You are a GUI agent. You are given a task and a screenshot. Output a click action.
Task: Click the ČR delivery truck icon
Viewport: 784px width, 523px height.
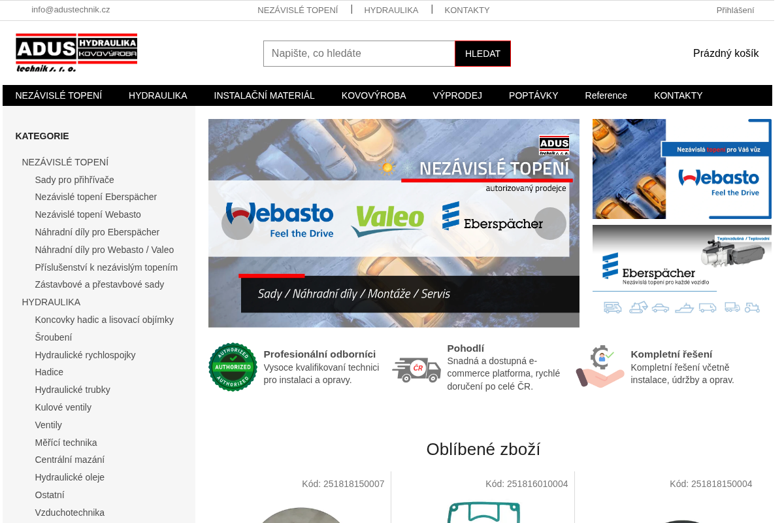417,369
